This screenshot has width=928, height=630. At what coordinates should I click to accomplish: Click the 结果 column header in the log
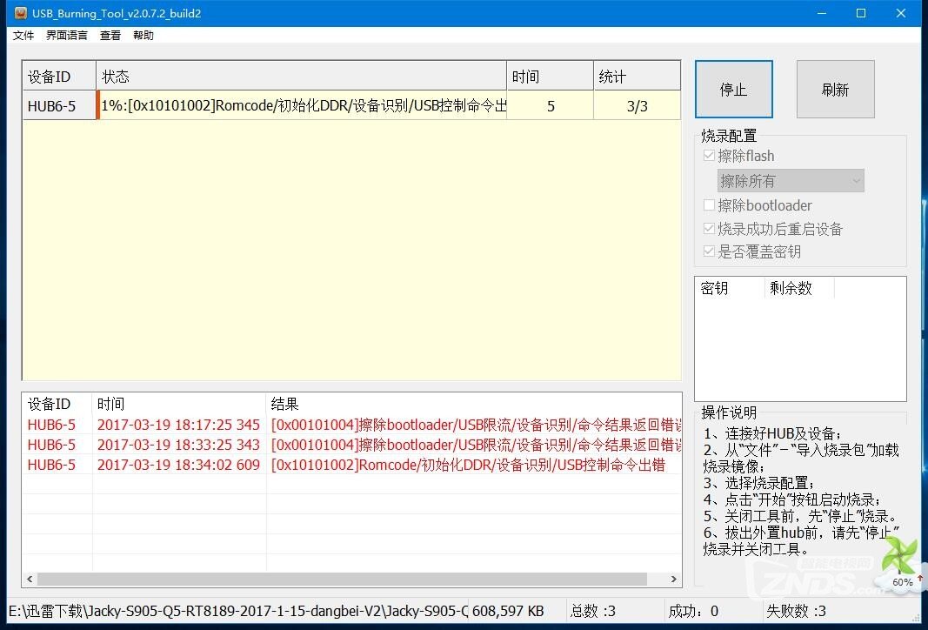(x=474, y=404)
